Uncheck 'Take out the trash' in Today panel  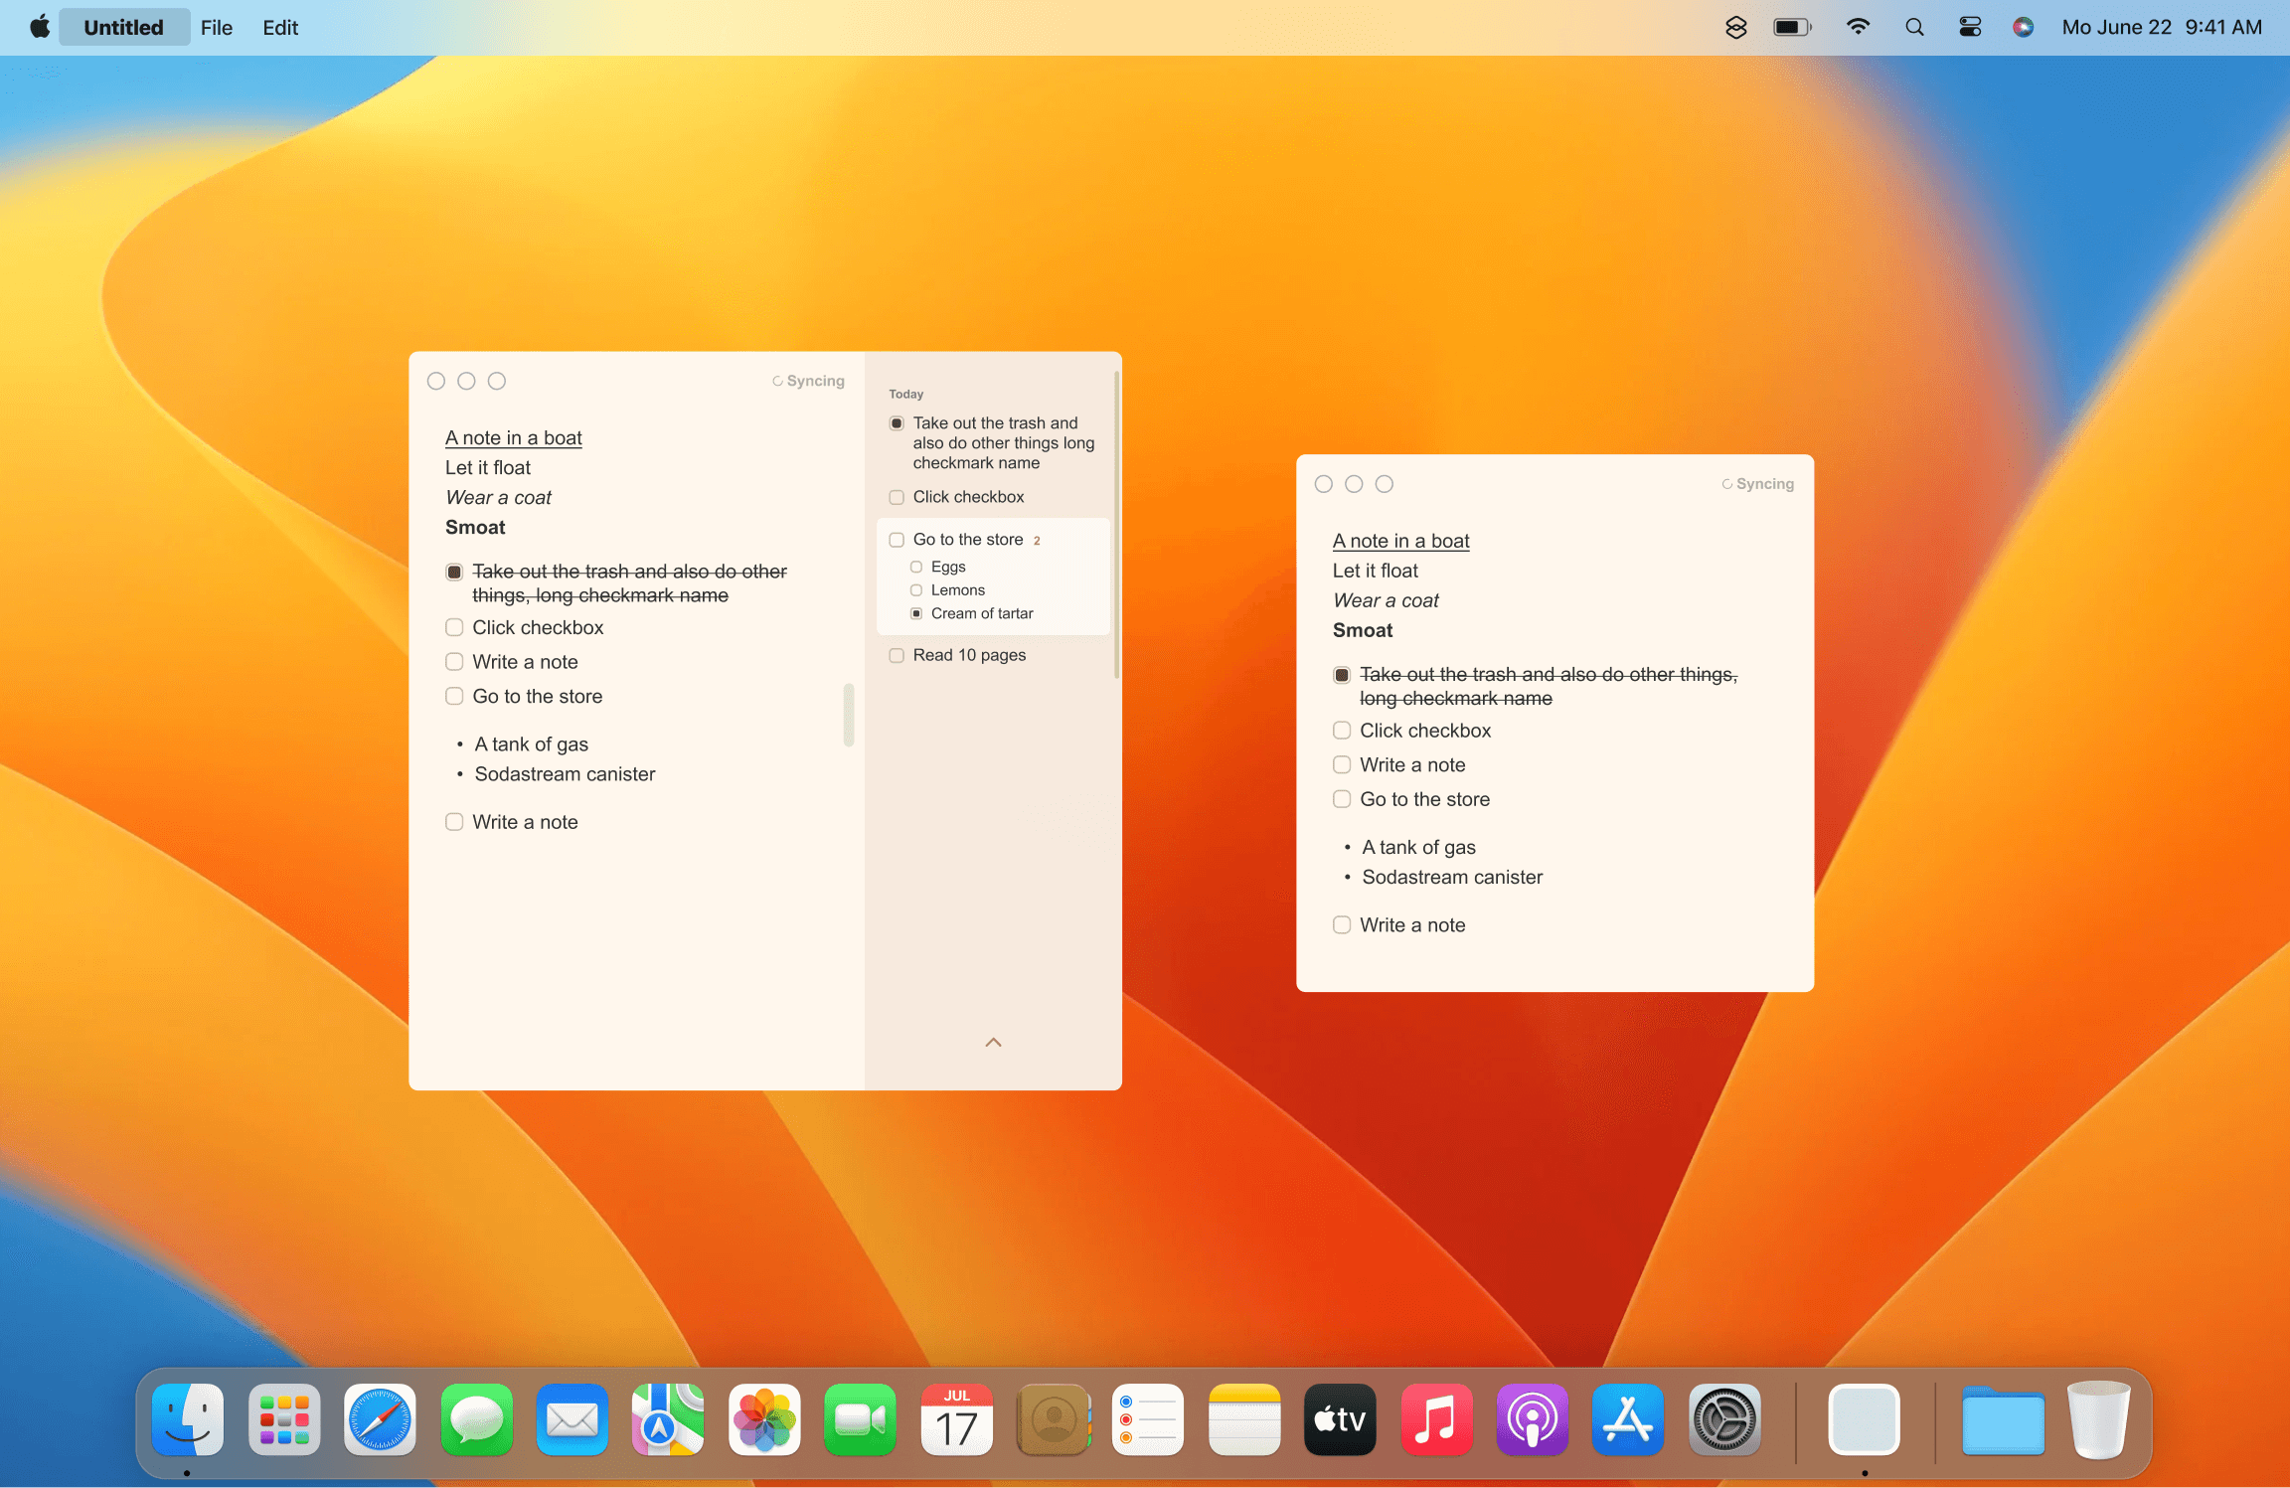897,423
